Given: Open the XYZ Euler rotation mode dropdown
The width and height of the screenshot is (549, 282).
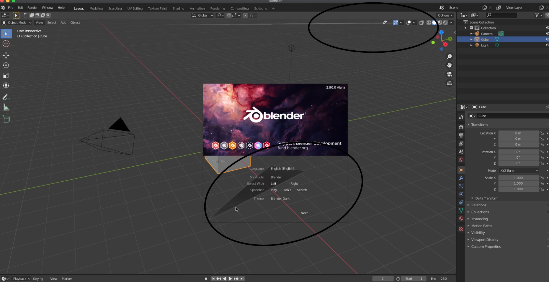Looking at the screenshot, I should click(x=519, y=171).
